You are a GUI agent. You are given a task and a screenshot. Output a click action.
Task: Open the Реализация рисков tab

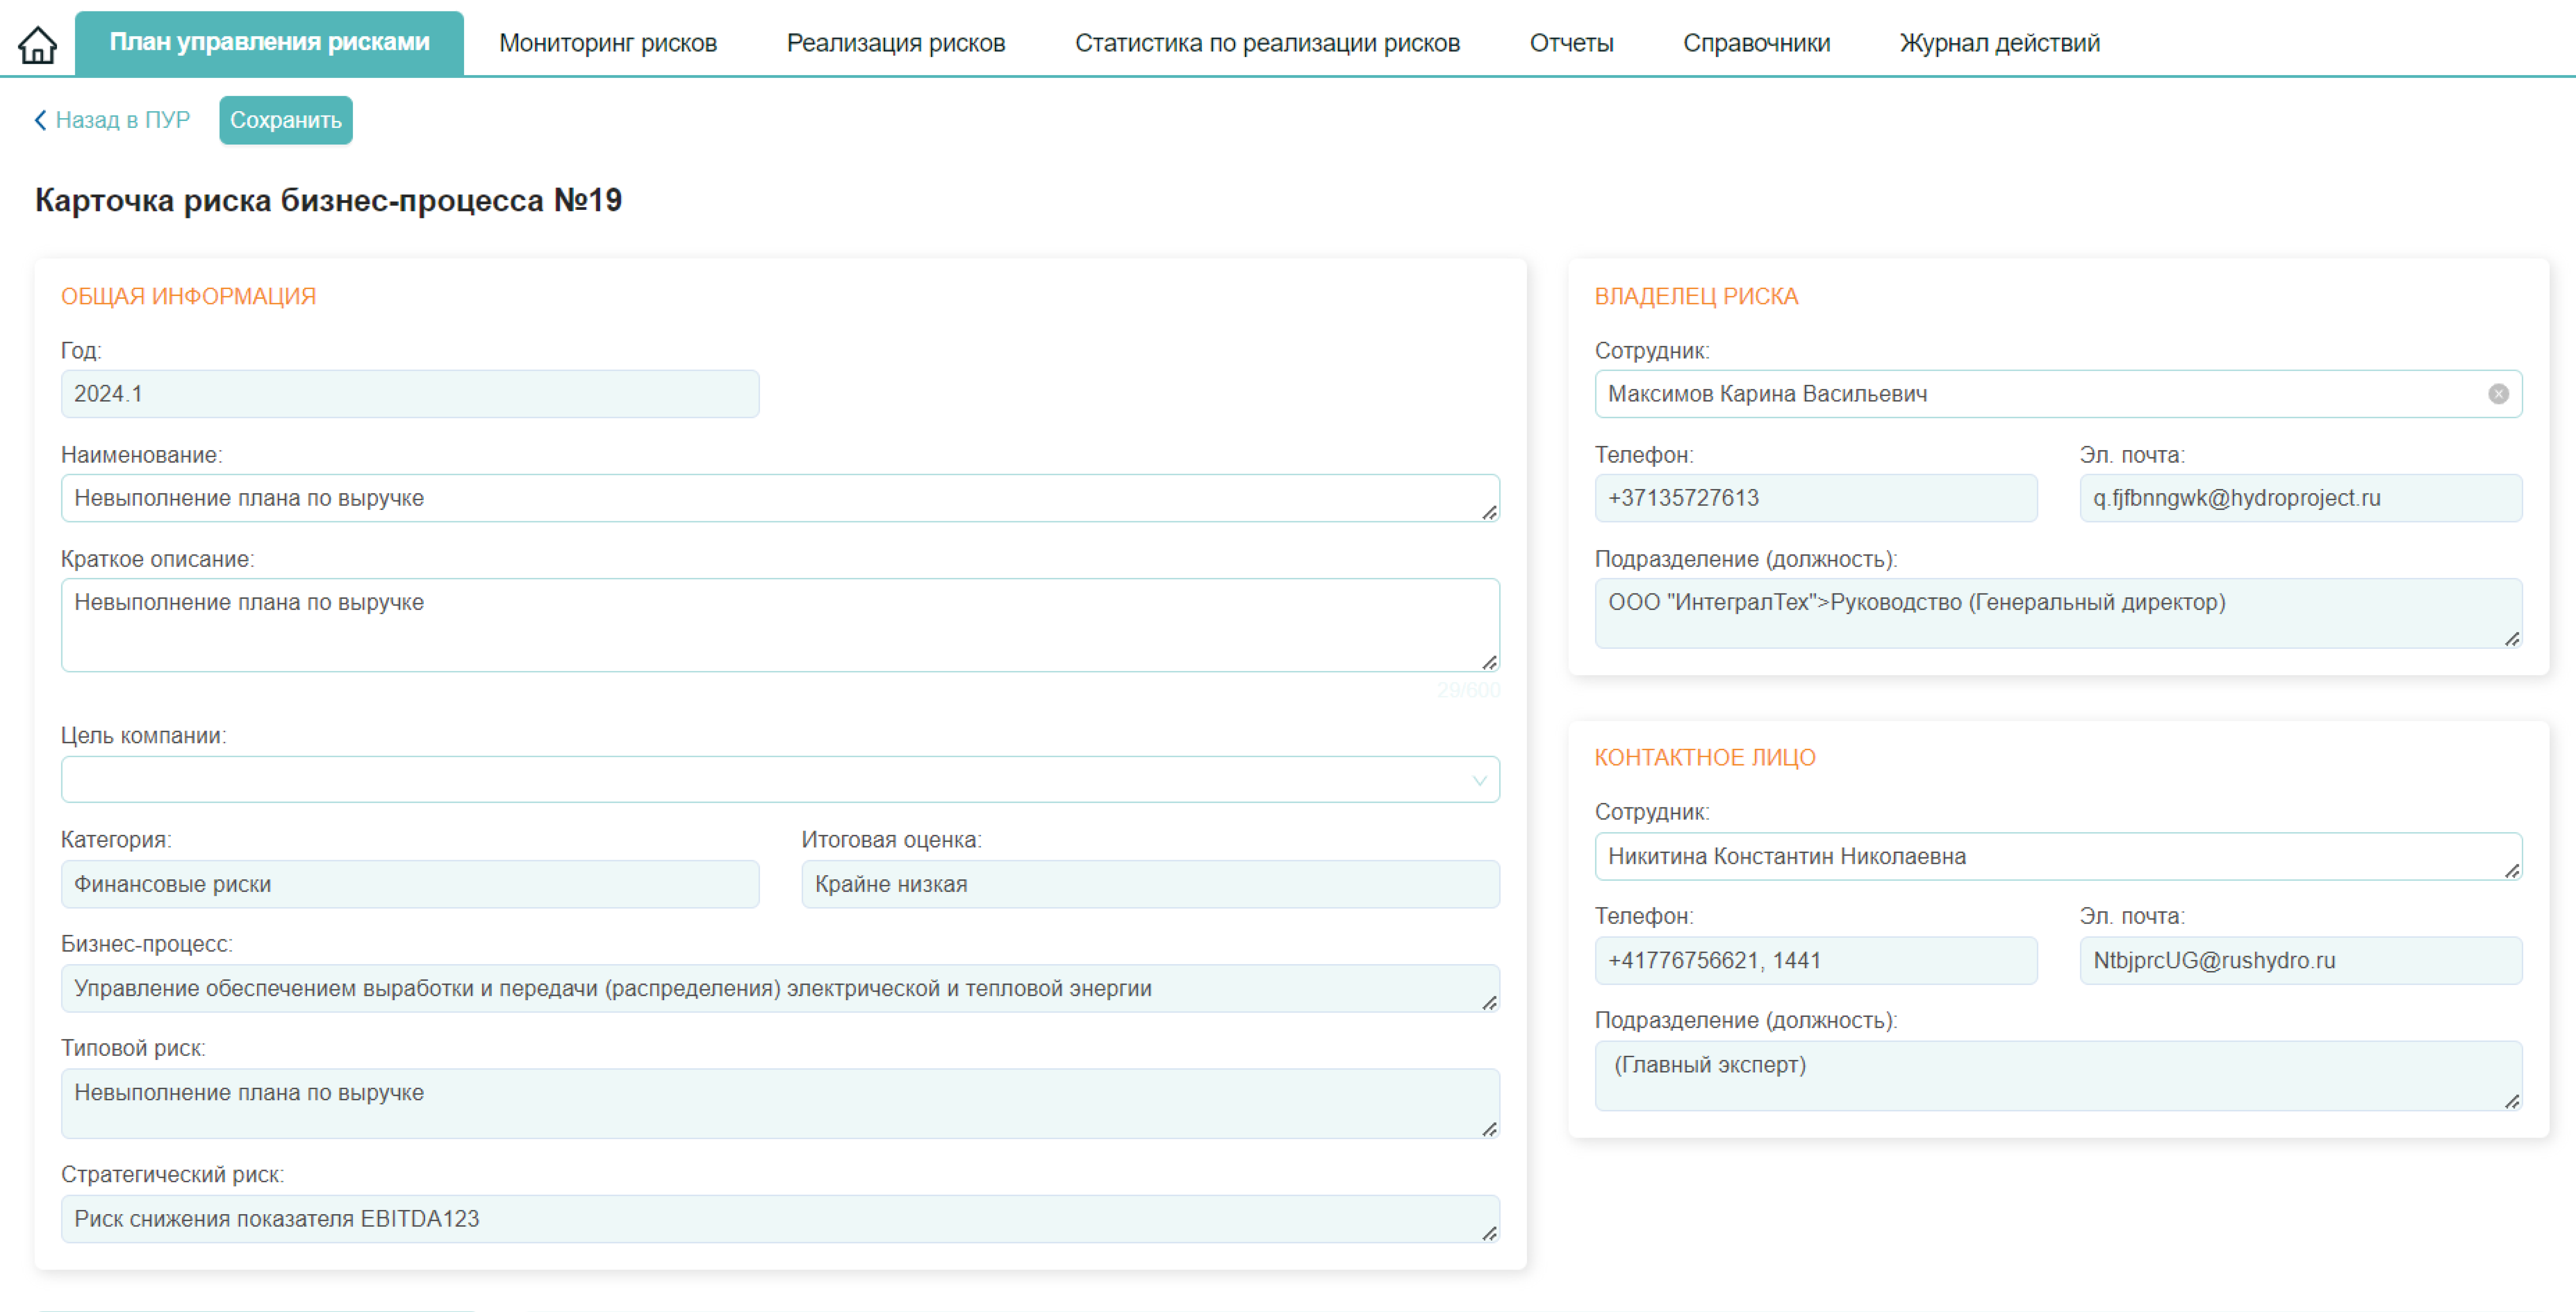tap(896, 43)
